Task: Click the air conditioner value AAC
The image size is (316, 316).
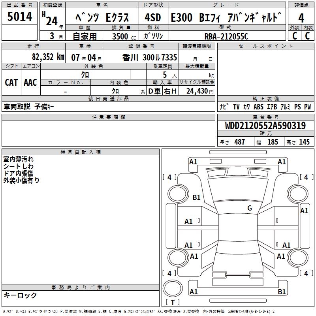Action: [30, 83]
